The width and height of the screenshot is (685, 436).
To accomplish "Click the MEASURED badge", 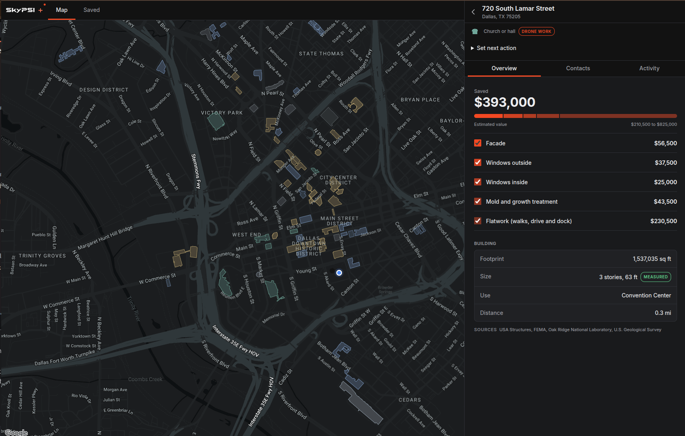I will tap(656, 277).
